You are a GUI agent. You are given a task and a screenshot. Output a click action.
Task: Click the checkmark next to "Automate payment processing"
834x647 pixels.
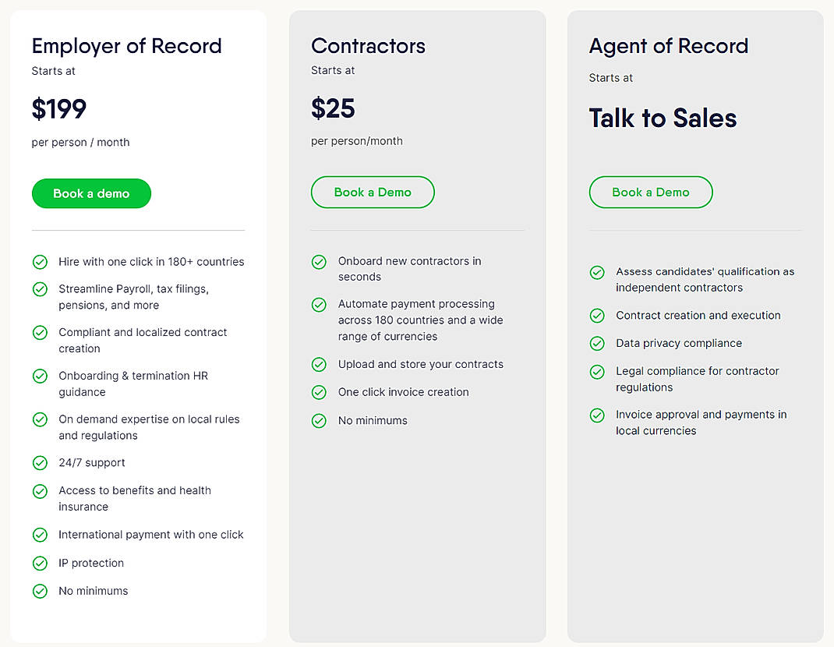point(319,305)
